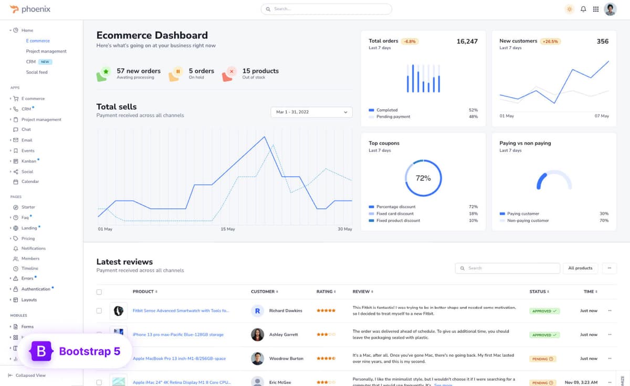Viewport: 630px width, 386px height.
Task: Click the Kanban board sidebar icon
Action: coord(16,161)
